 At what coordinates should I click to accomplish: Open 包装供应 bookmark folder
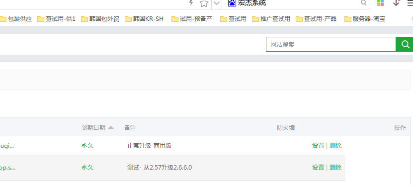click(x=16, y=19)
